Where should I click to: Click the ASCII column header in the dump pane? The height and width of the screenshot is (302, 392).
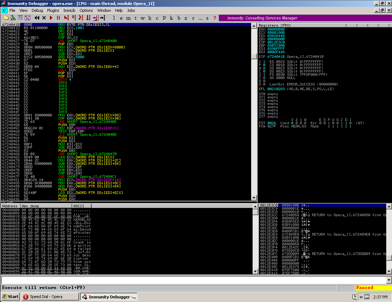pyautogui.click(x=82, y=206)
